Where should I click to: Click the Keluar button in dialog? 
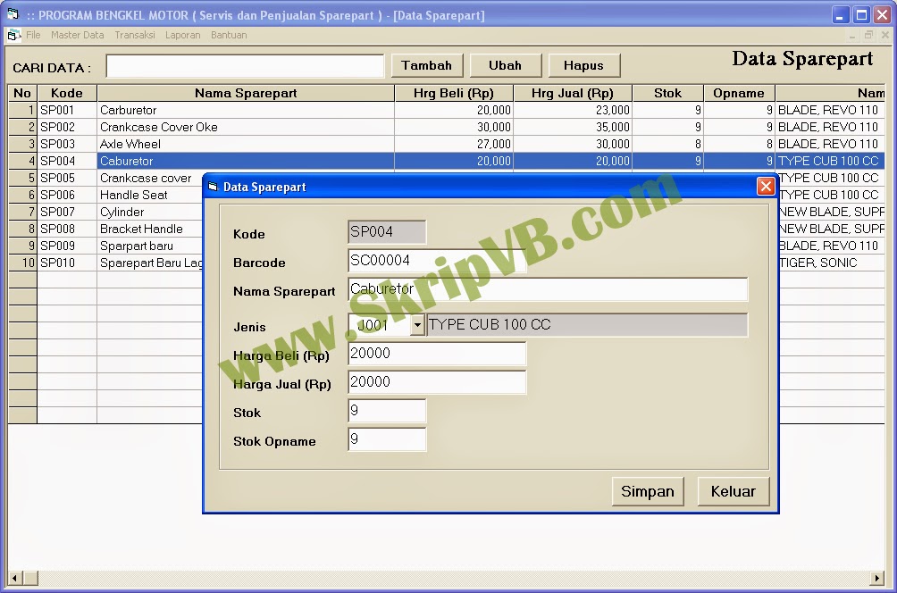(733, 491)
